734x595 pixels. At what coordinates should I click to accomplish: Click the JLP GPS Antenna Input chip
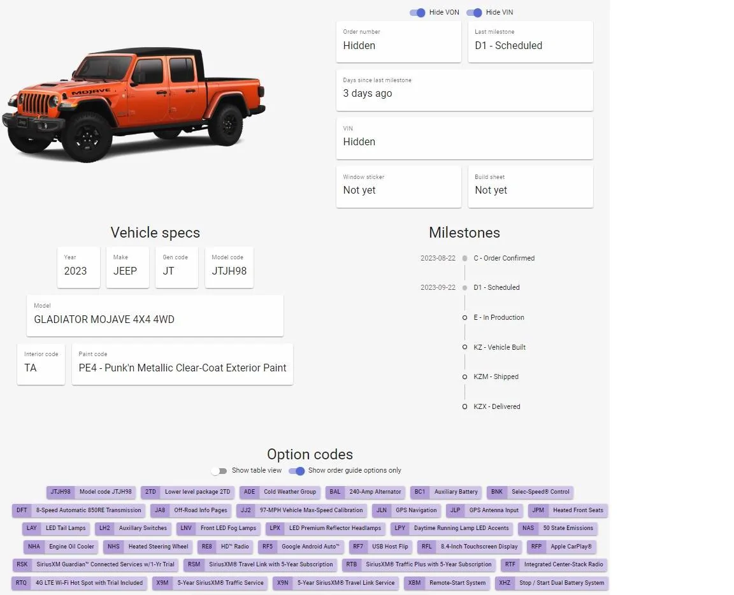point(484,510)
